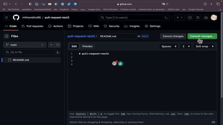Viewport: 223px width, 125px height.
Task: Show Safari tab overview icon
Action: (x=218, y=4)
